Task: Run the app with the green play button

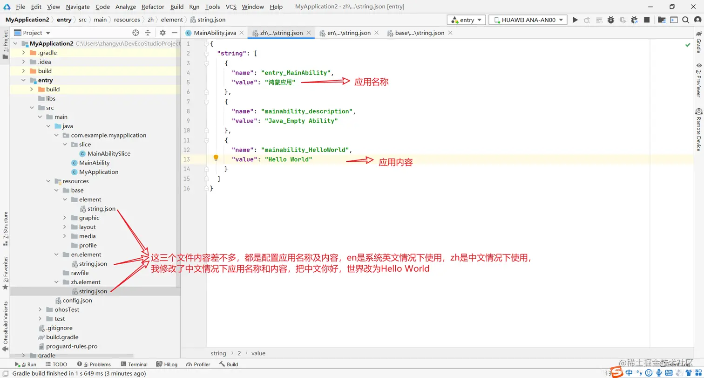Action: coord(575,20)
